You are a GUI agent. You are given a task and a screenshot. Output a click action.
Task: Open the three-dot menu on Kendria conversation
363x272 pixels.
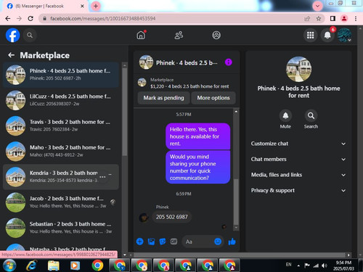(102, 177)
